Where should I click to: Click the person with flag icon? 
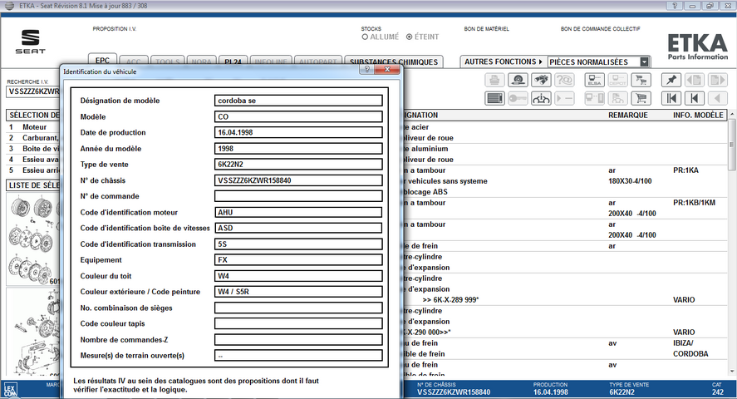(617, 98)
